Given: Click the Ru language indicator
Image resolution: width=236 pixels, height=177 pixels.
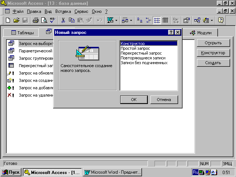Looking at the screenshot, I should (195, 172).
